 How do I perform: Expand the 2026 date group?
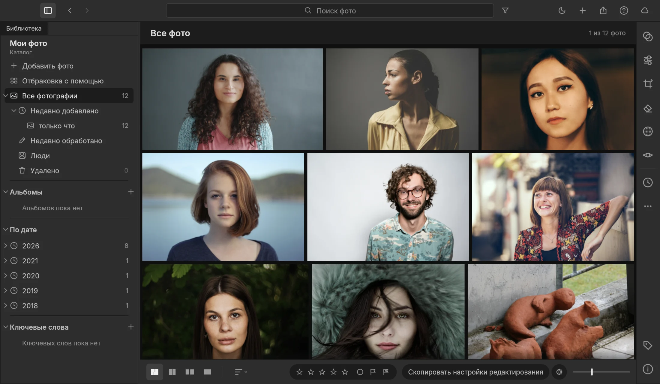point(5,246)
